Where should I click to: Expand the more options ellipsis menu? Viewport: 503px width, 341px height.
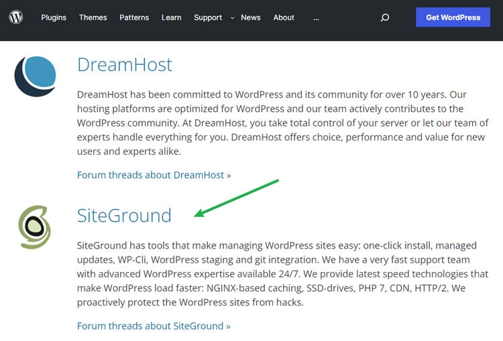(317, 18)
